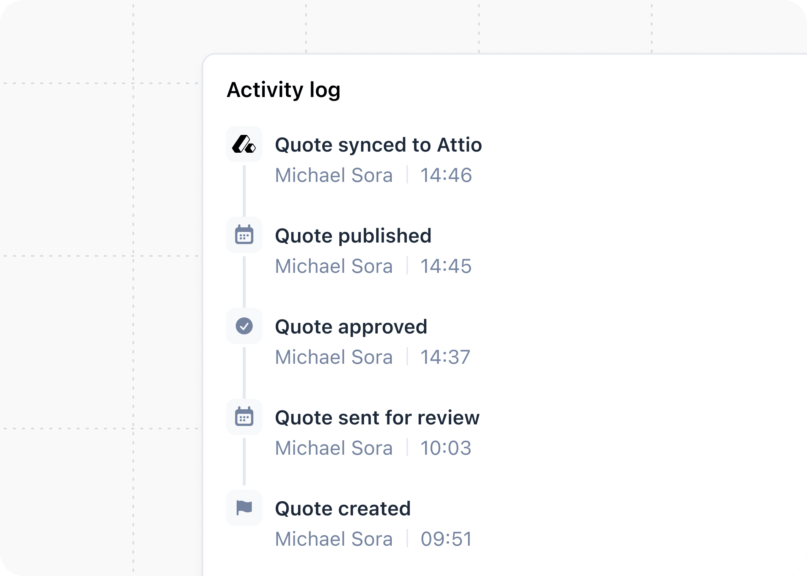Viewport: 807px width, 576px height.
Task: Open the Quote published entry
Action: pos(353,235)
